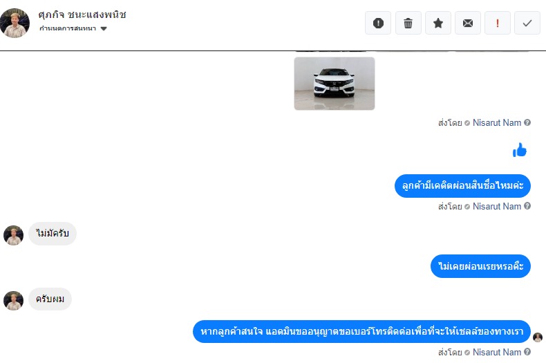Open the กำหนดการสนทนา dropdown label

[x=68, y=28]
